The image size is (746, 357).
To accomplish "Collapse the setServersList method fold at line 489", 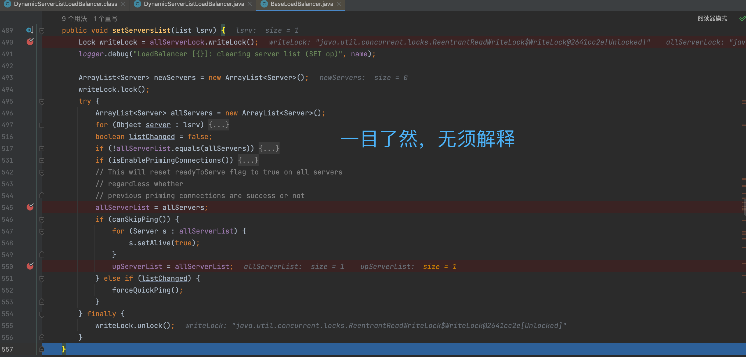I will coord(42,30).
